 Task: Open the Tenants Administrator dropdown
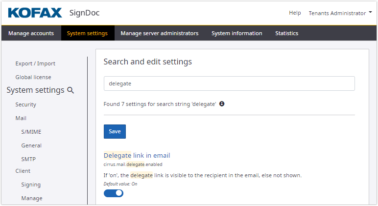340,13
